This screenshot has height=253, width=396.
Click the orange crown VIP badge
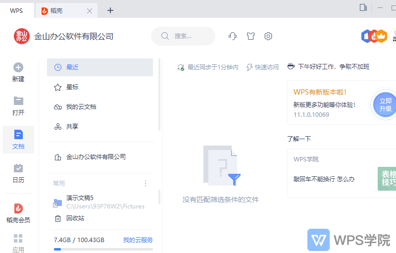[x=382, y=36]
